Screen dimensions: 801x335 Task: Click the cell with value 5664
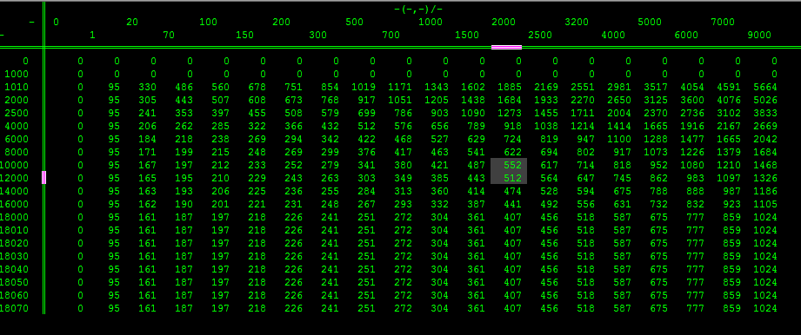coord(764,87)
